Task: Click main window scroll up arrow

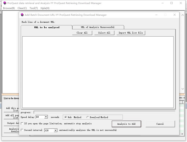Action: [183, 15]
